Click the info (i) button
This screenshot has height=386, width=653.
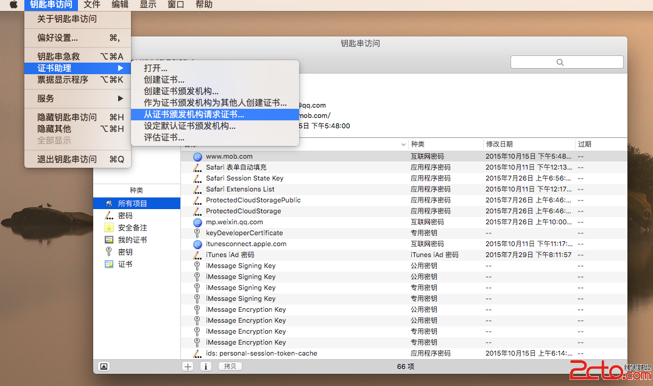pos(206,366)
